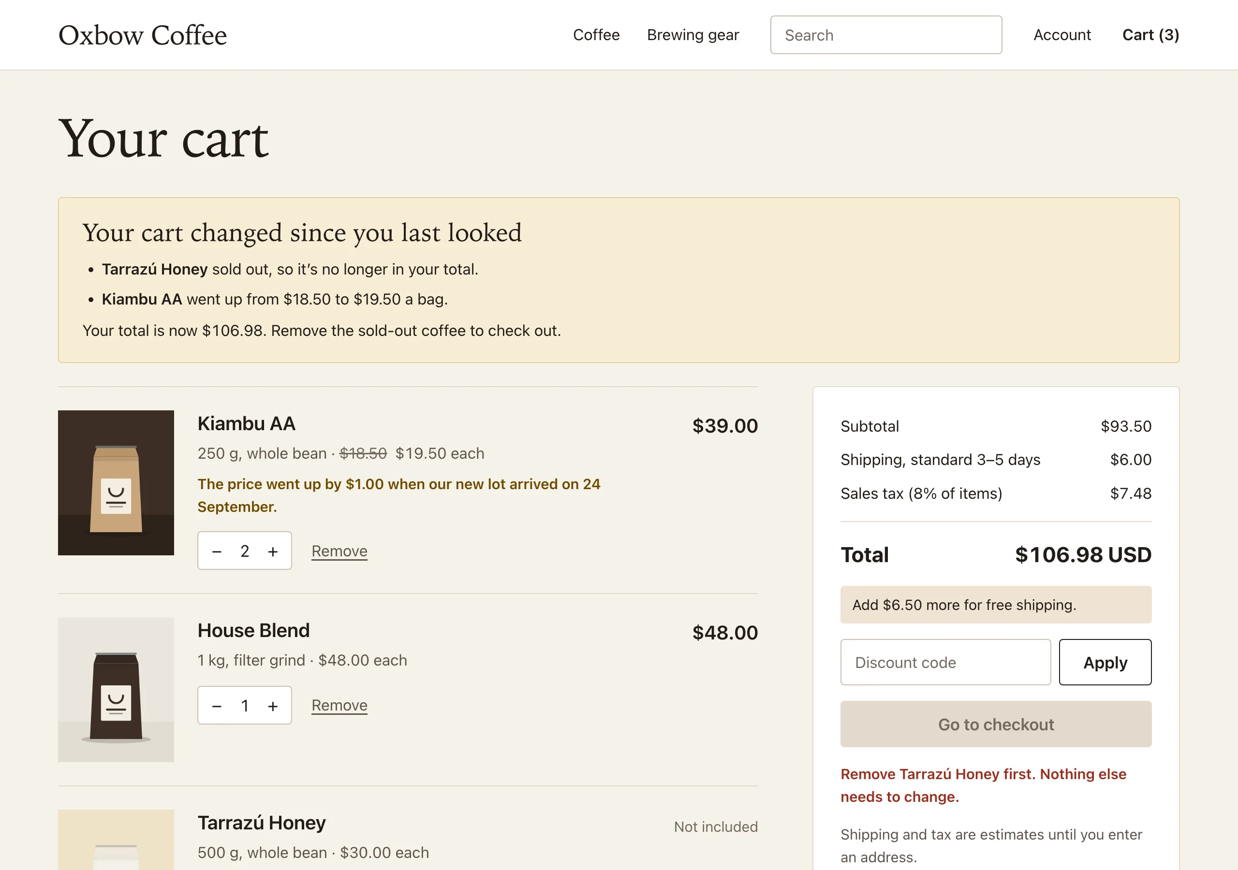Click the 'Not included' label
The height and width of the screenshot is (870, 1238).
click(x=716, y=826)
